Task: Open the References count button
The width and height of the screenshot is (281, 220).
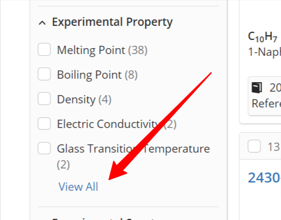Action: click(x=265, y=96)
